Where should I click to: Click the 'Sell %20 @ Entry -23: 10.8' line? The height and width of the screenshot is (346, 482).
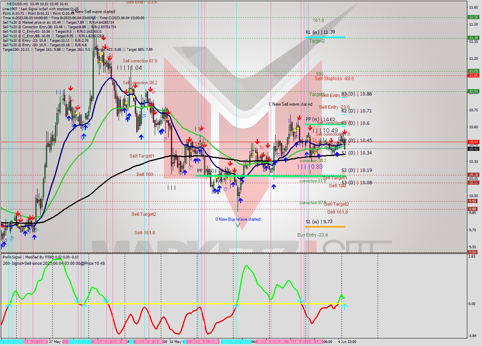46,40
